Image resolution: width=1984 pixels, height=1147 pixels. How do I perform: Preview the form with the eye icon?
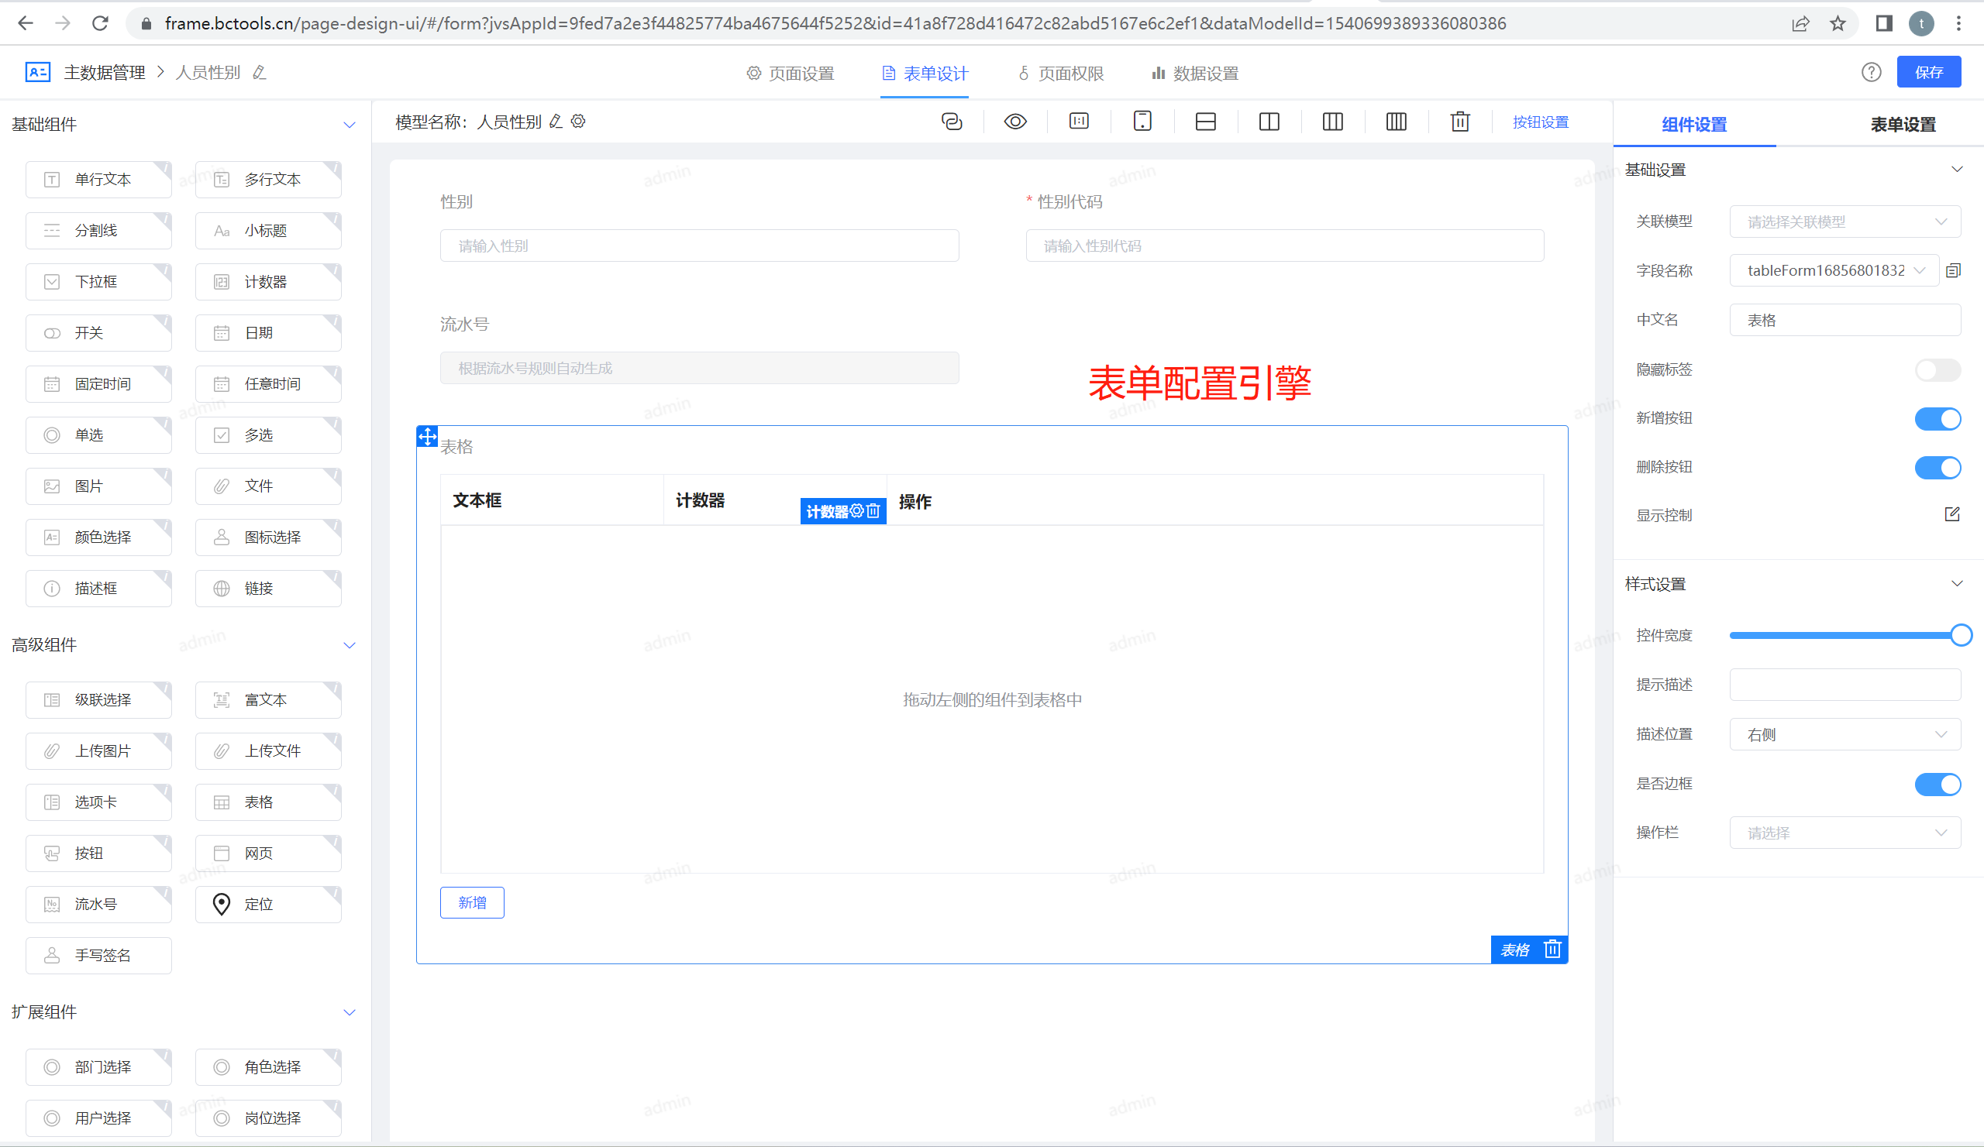pos(1015,122)
